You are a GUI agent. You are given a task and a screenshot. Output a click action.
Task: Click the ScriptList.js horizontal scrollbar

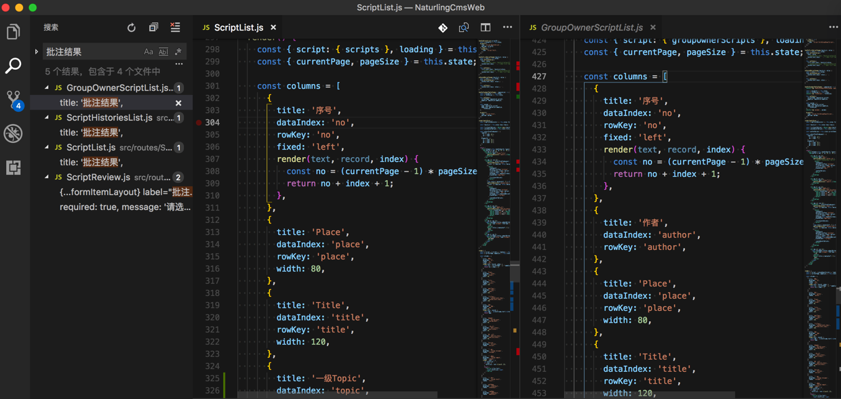pyautogui.click(x=338, y=394)
